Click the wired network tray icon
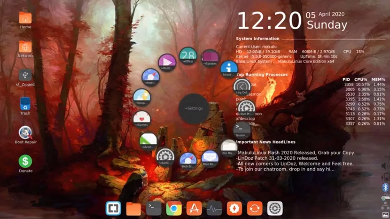The width and height of the screenshot is (390, 219). pyautogui.click(x=386, y=205)
